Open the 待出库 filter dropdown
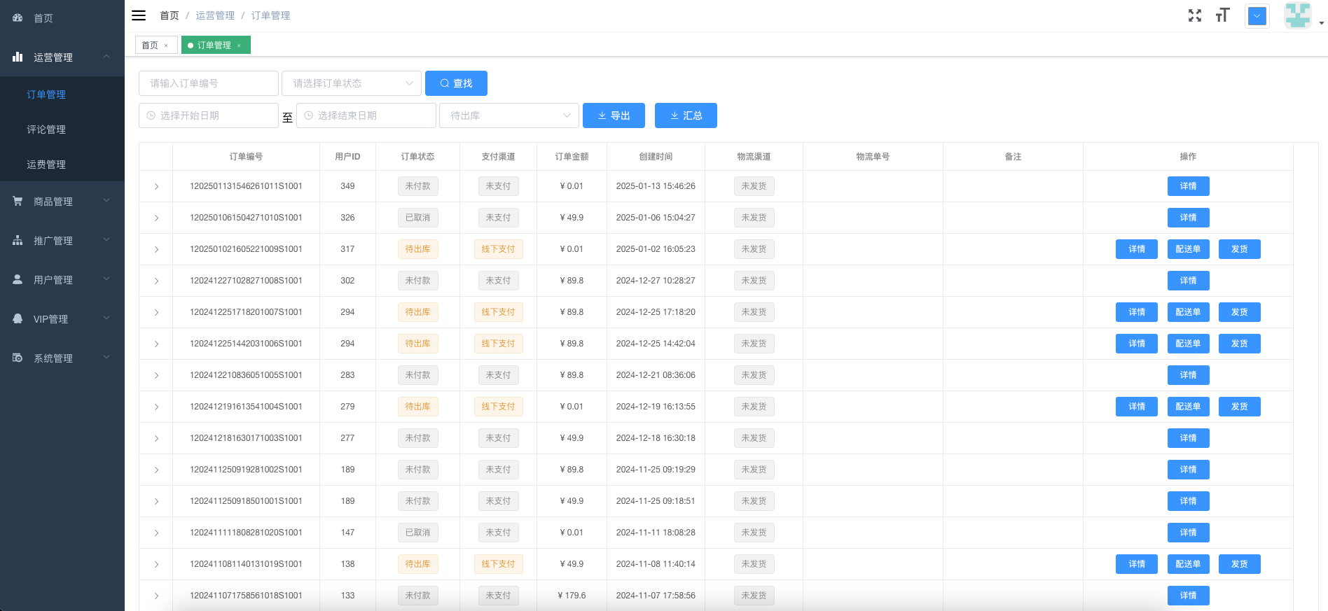This screenshot has height=611, width=1328. coord(509,115)
